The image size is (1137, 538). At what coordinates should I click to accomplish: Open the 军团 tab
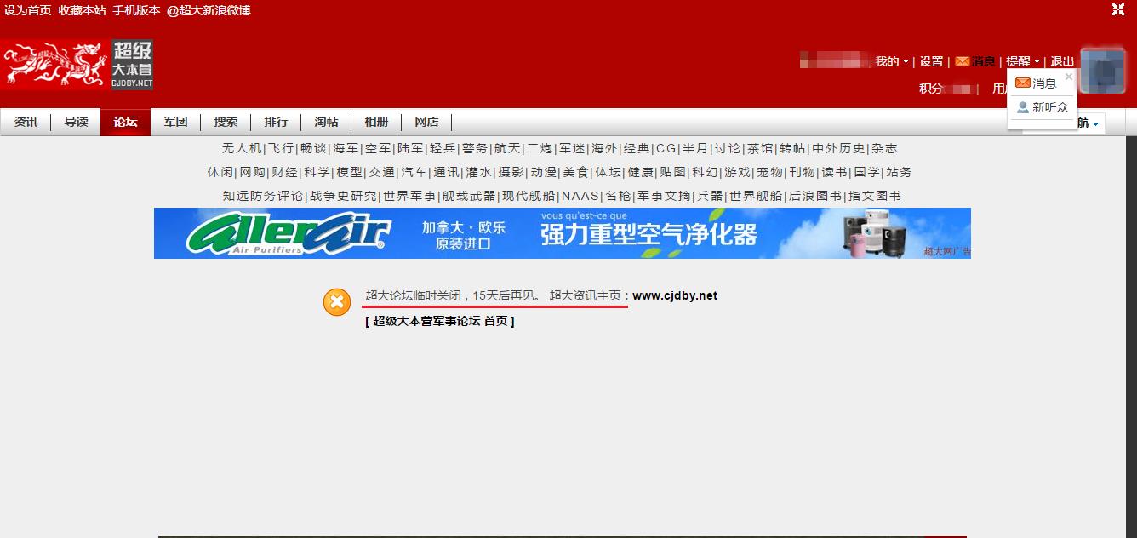[x=175, y=122]
